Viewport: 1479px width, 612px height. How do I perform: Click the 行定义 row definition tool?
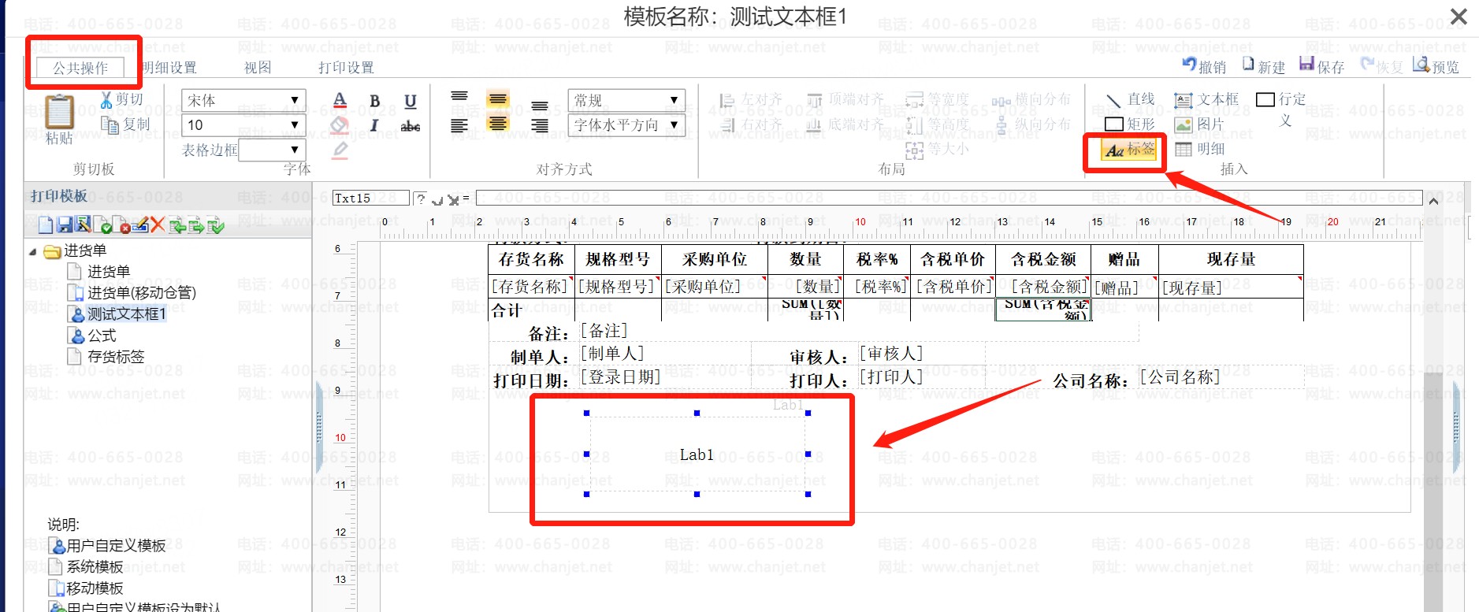(x=1281, y=109)
